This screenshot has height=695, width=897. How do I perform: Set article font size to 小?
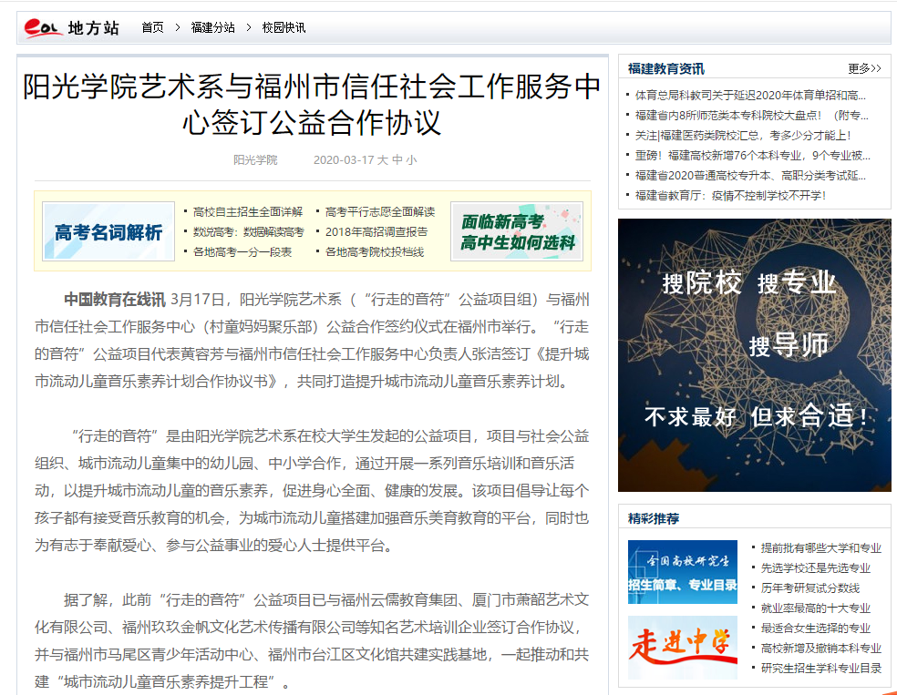411,160
